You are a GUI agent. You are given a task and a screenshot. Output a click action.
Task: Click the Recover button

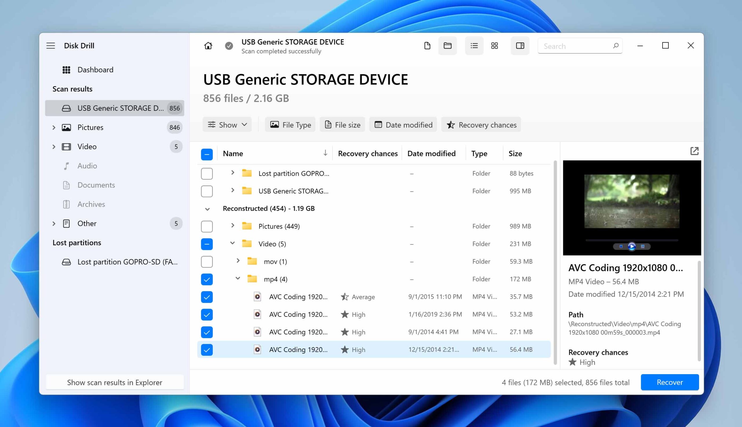(x=670, y=382)
